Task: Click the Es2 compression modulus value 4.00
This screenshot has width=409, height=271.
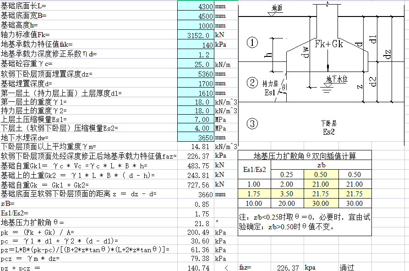Action: (x=196, y=128)
